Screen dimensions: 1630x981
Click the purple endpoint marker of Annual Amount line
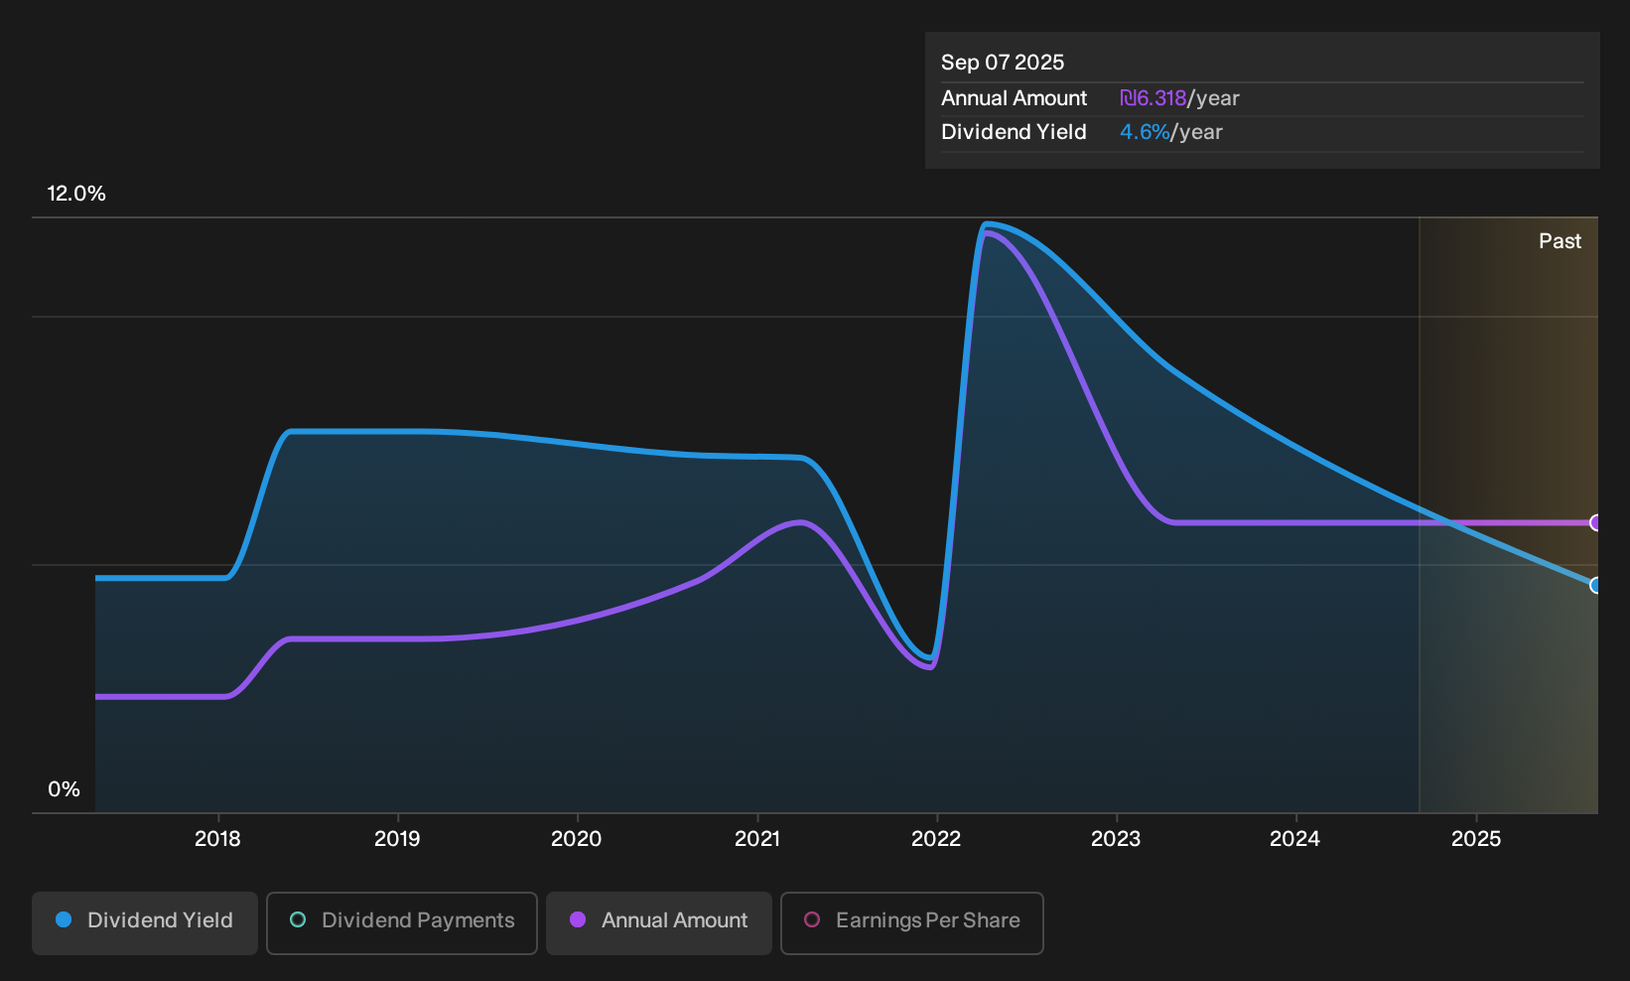[1596, 522]
